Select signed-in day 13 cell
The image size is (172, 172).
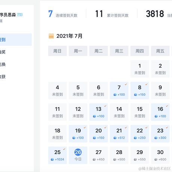tap(99, 112)
